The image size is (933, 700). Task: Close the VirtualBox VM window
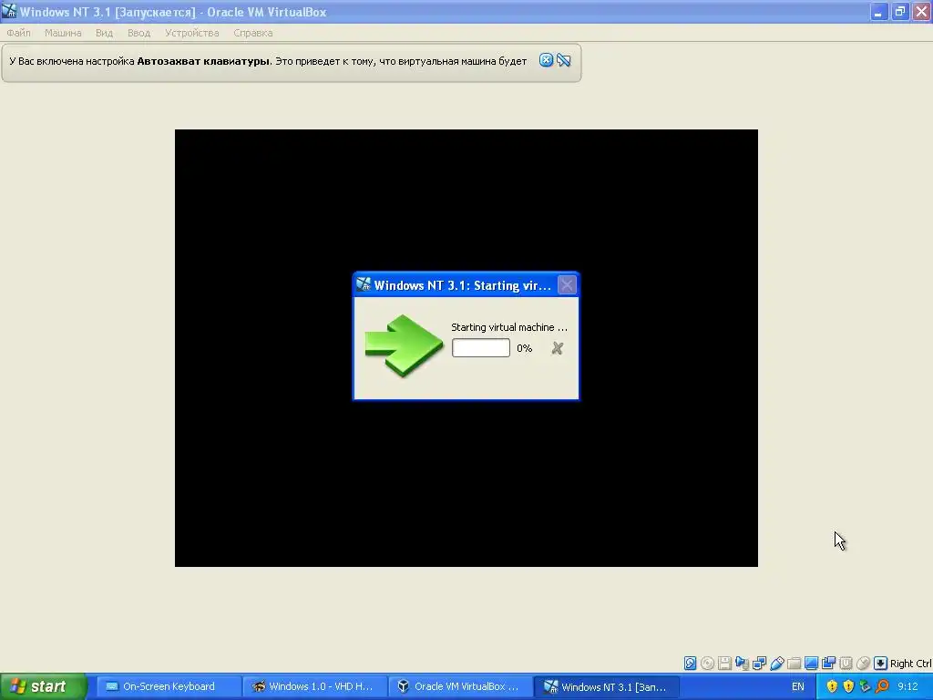[921, 12]
